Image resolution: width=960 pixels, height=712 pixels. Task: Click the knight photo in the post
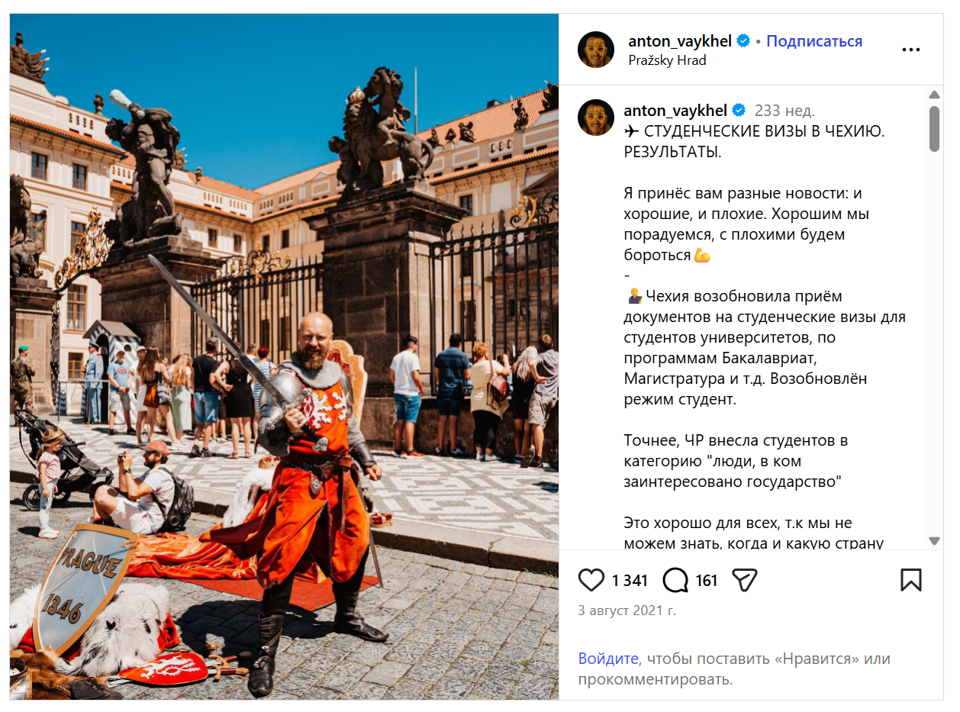point(284,356)
